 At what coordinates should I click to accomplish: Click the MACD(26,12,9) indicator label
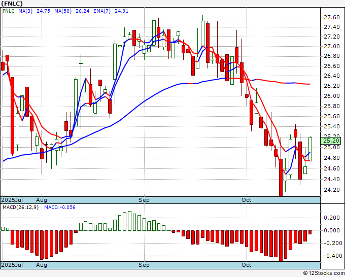[20, 207]
